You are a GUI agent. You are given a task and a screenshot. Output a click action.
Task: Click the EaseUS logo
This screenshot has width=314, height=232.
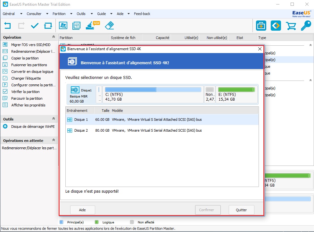pos(301,14)
